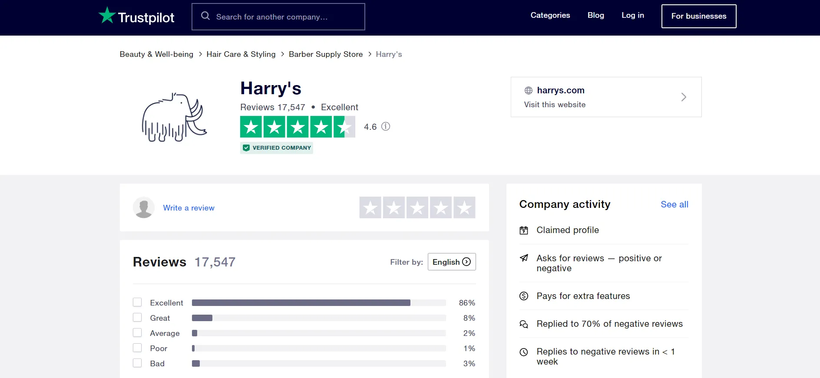Click the green TrustScore star rating image

pyautogui.click(x=298, y=127)
